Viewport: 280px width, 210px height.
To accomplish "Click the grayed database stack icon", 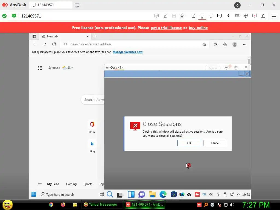I will click(174, 16).
